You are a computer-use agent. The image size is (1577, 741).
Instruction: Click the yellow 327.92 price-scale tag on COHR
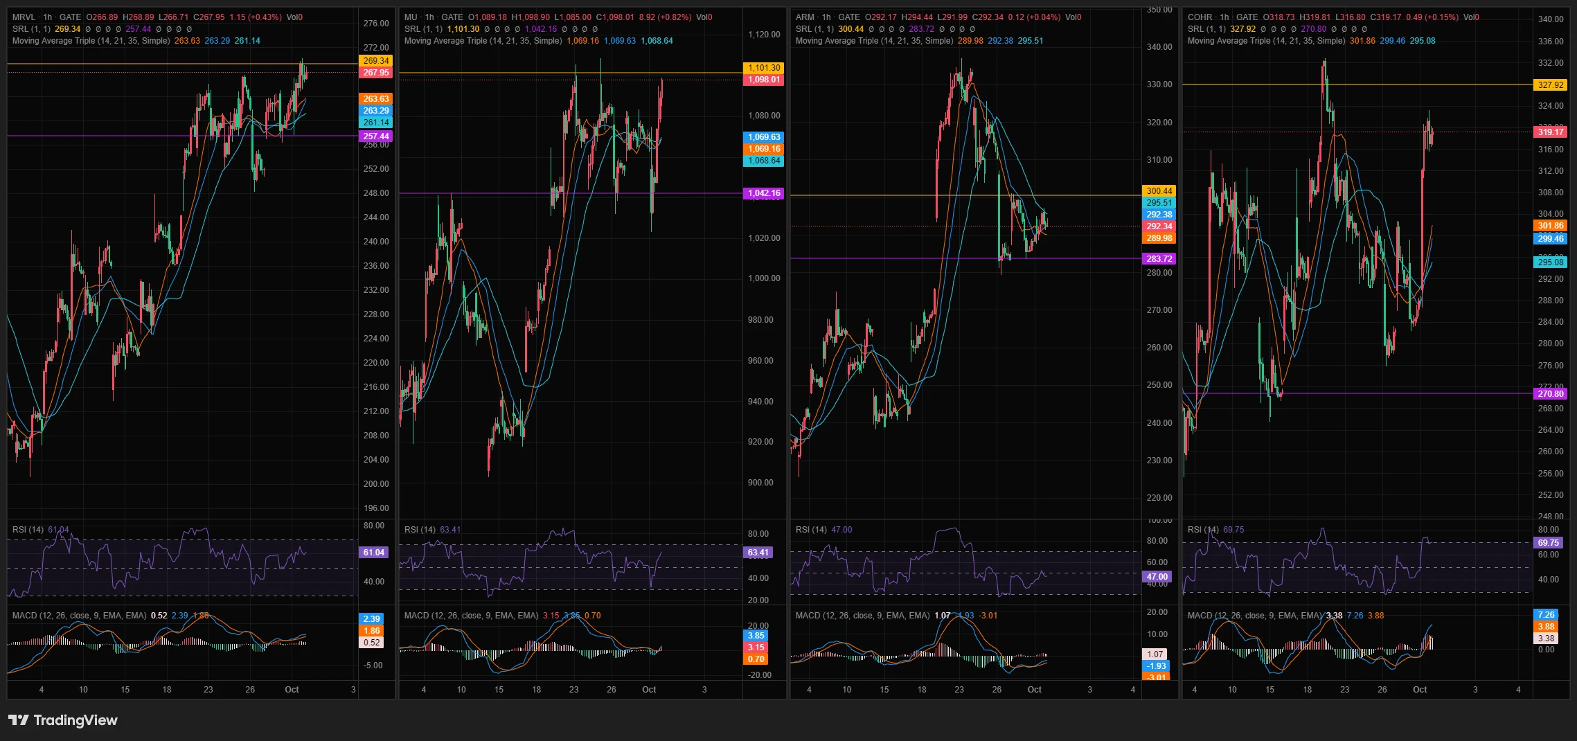pyautogui.click(x=1551, y=85)
